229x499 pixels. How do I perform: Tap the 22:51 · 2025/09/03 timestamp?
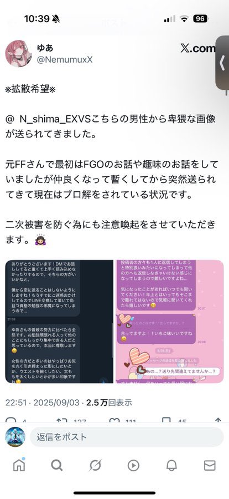click(42, 403)
